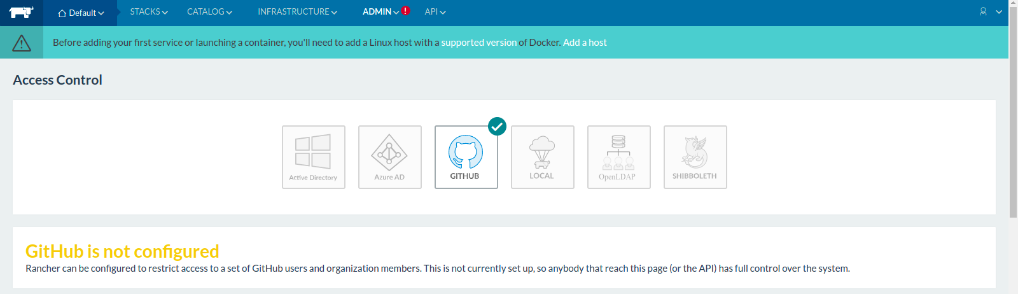Click the red alert badge beside ADMIN

coord(405,11)
